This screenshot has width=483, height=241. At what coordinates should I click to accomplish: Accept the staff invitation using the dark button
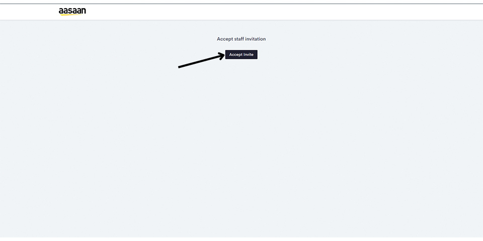coord(241,55)
